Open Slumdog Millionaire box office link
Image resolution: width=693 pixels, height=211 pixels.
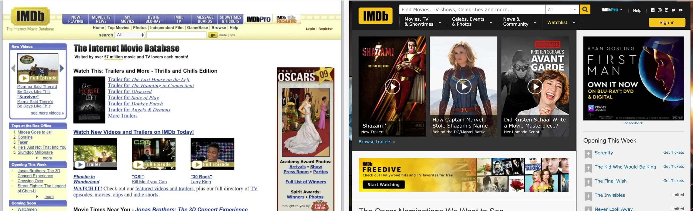point(35,152)
